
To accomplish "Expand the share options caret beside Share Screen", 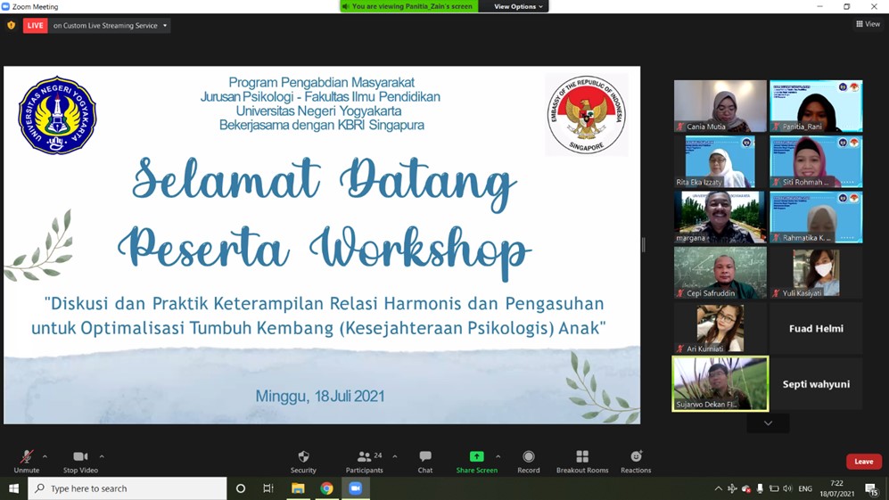I will pos(498,455).
